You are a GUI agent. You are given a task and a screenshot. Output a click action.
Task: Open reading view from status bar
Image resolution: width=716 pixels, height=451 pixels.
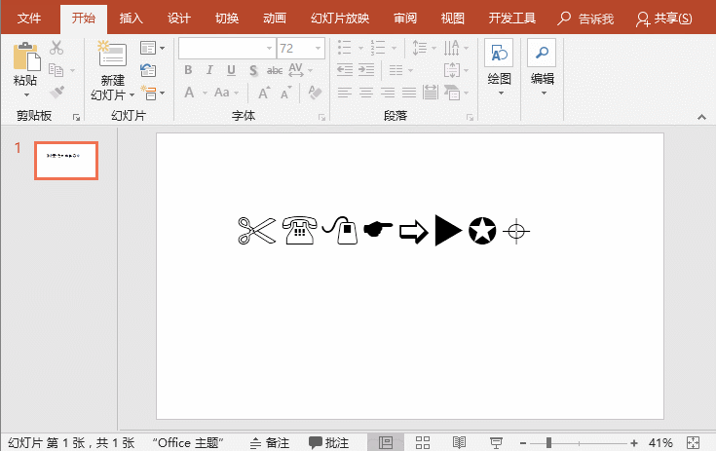click(459, 442)
